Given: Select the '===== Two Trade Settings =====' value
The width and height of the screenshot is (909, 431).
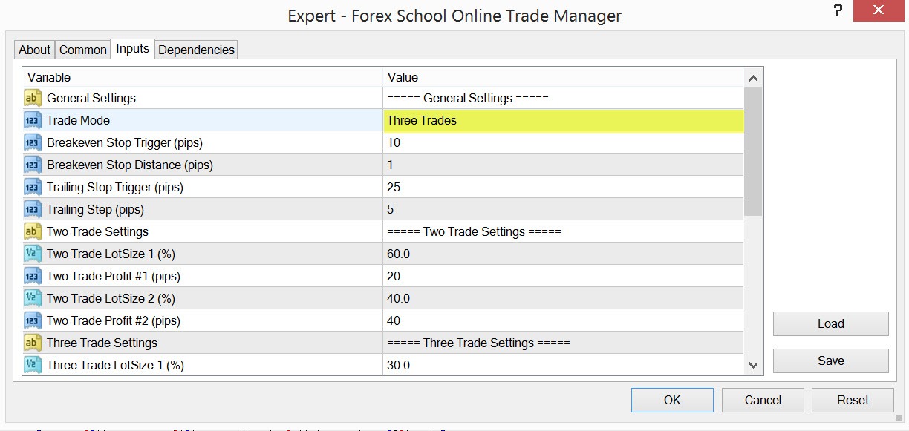Looking at the screenshot, I should coord(474,231).
